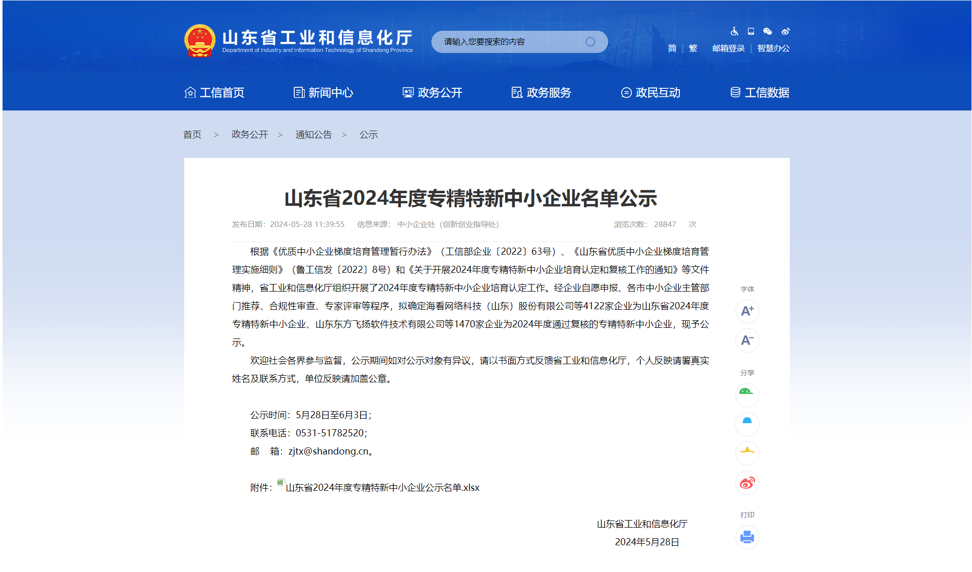Click the 字体 sidebar label
Screen dimensions: 972x572
(747, 289)
